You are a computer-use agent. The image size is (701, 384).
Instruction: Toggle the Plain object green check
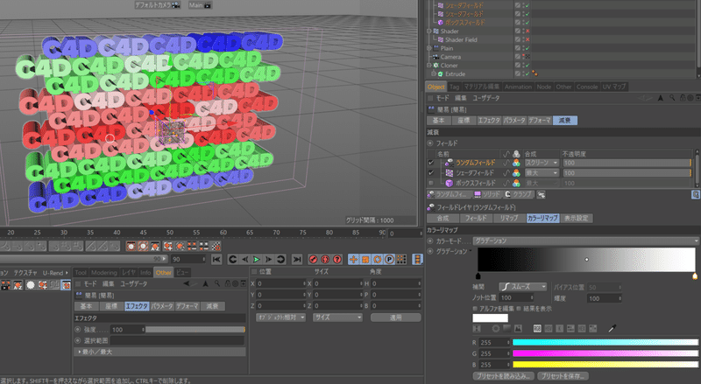tap(528, 48)
